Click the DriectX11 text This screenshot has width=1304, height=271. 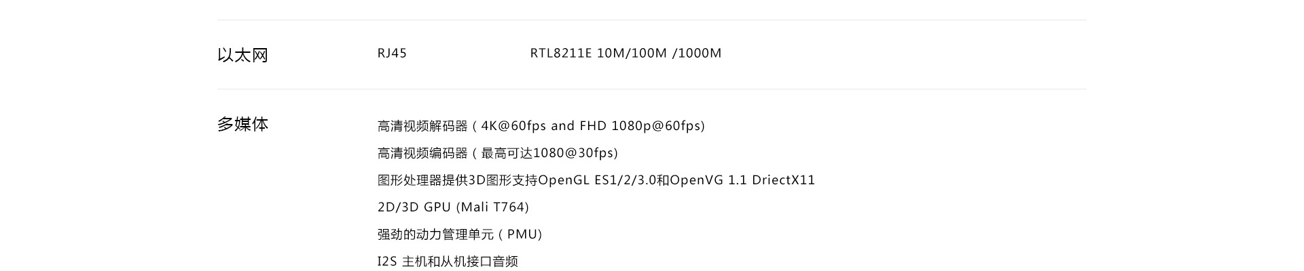[x=783, y=180]
